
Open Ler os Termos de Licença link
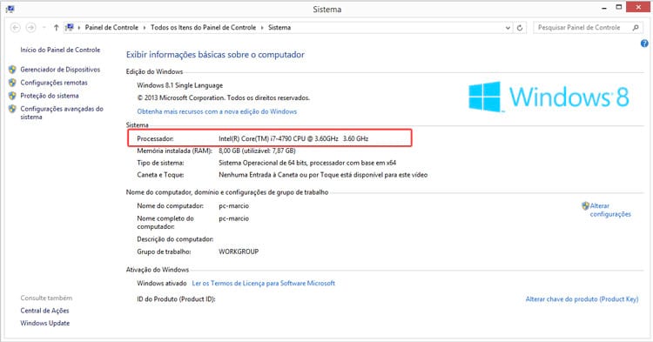(x=263, y=284)
